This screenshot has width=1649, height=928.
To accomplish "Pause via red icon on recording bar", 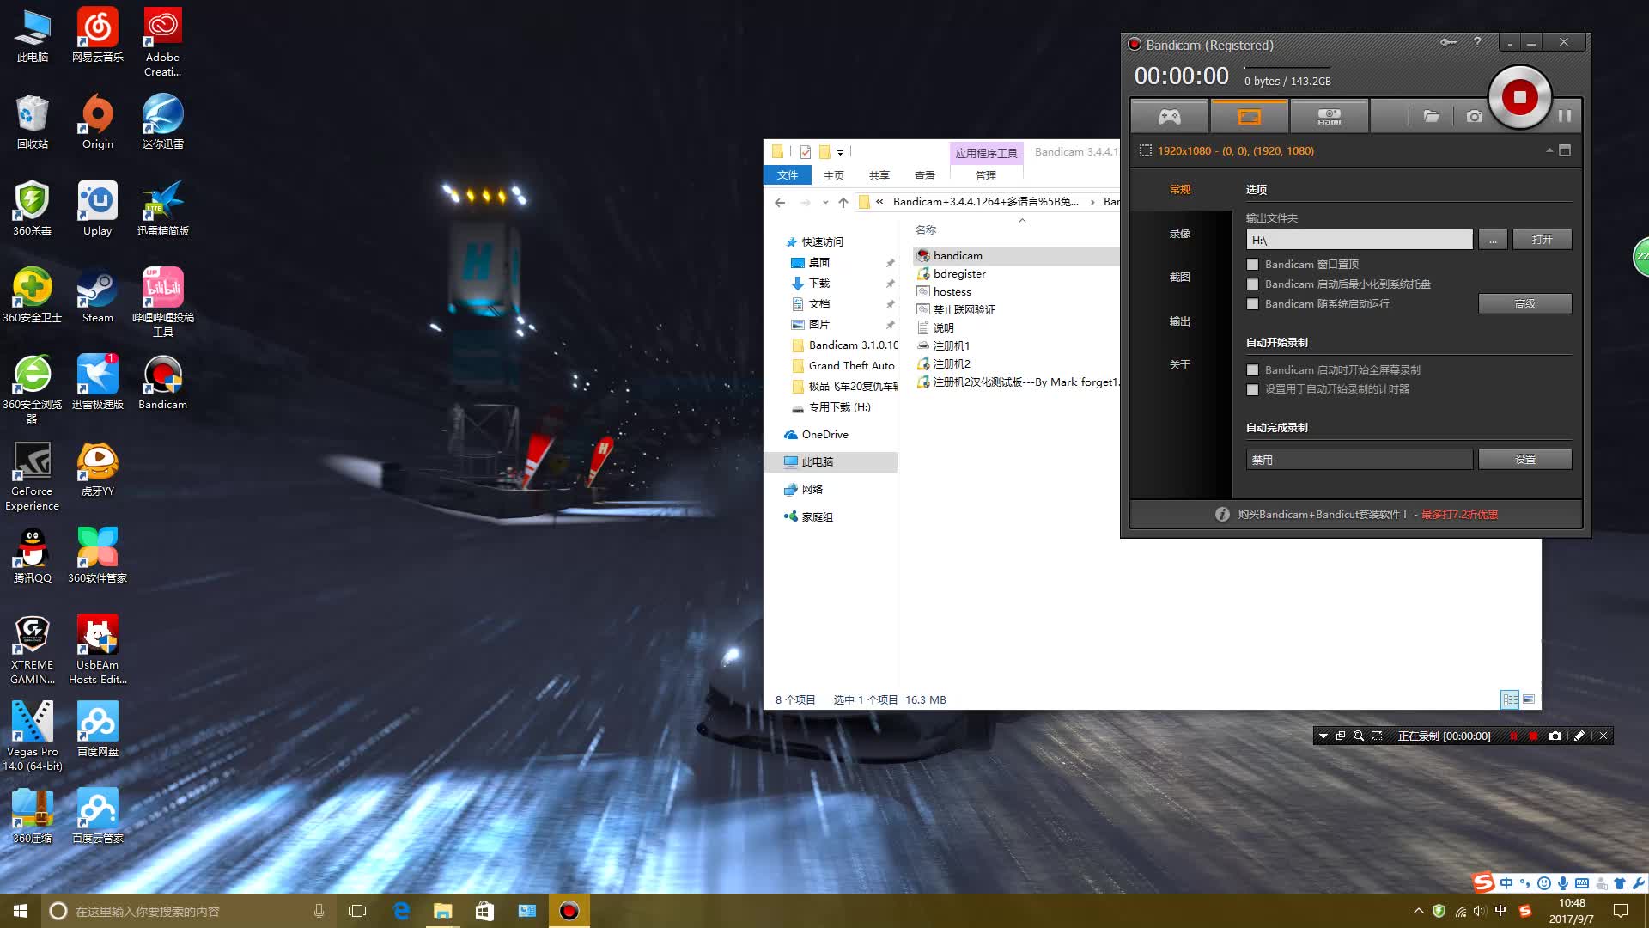I will 1513,736.
